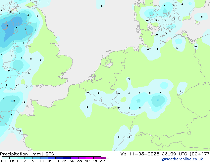210x162 pixels.
Task: Click the 'We' weekday label
Action: (x=123, y=154)
